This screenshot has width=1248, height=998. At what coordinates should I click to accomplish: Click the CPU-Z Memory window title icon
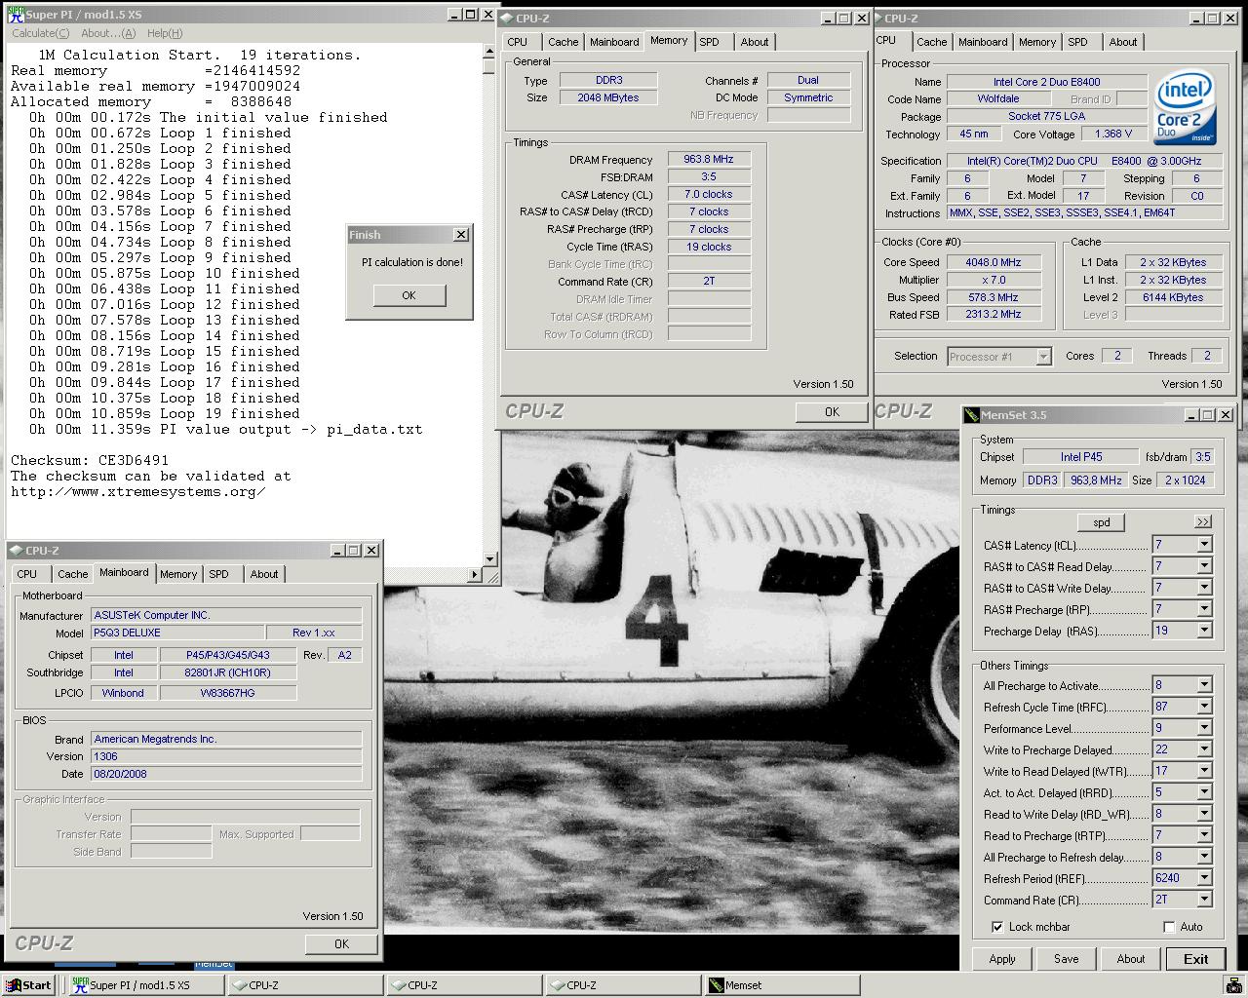(506, 19)
